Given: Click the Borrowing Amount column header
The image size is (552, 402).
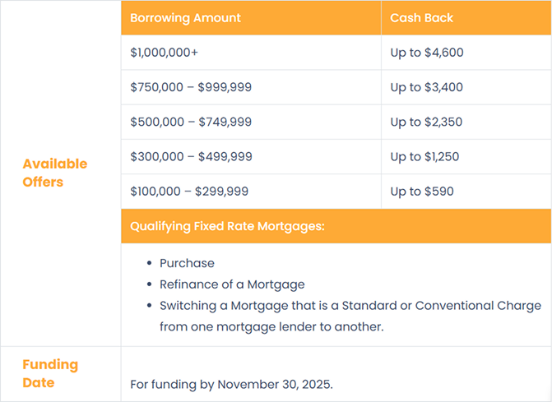Looking at the screenshot, I should (185, 17).
